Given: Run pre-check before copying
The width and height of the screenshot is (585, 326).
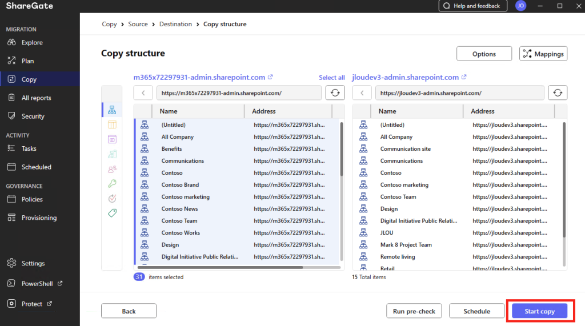Looking at the screenshot, I should tap(414, 311).
